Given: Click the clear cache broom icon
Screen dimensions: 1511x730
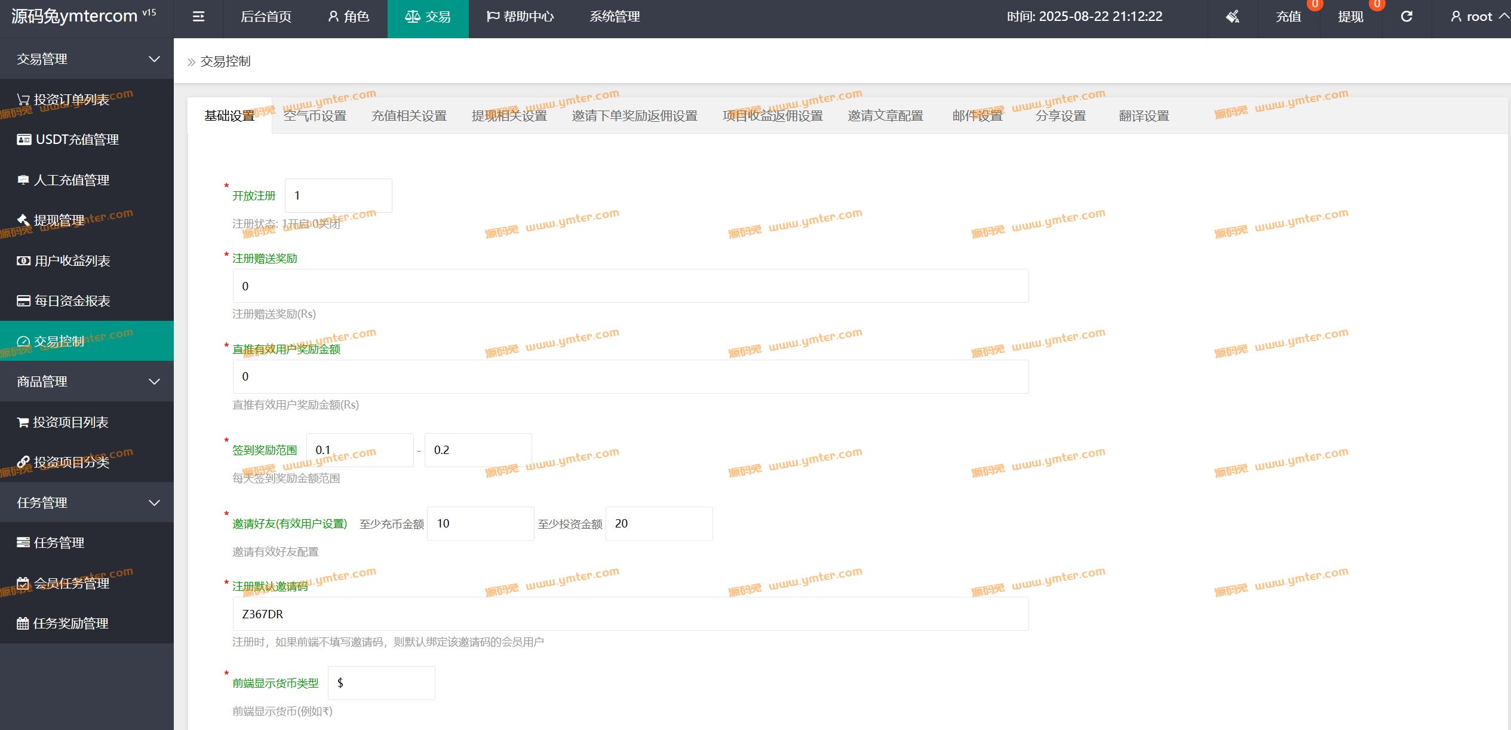Looking at the screenshot, I should point(1232,17).
